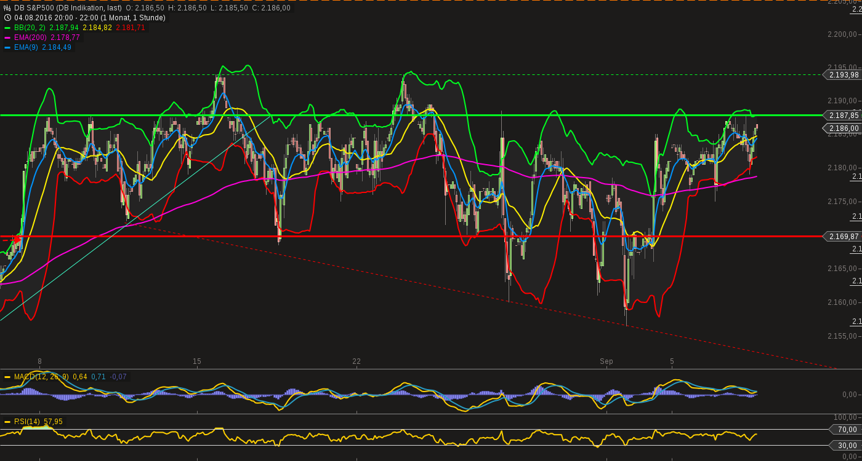Click the RSI 100,00 axis label
862x461 pixels.
[846, 417]
